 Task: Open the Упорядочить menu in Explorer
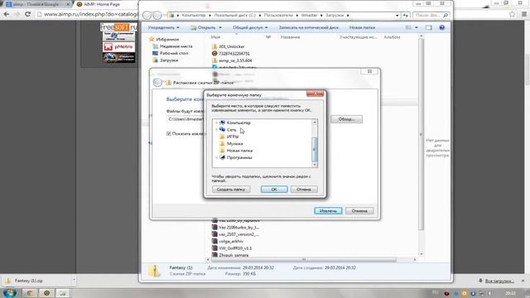point(163,27)
